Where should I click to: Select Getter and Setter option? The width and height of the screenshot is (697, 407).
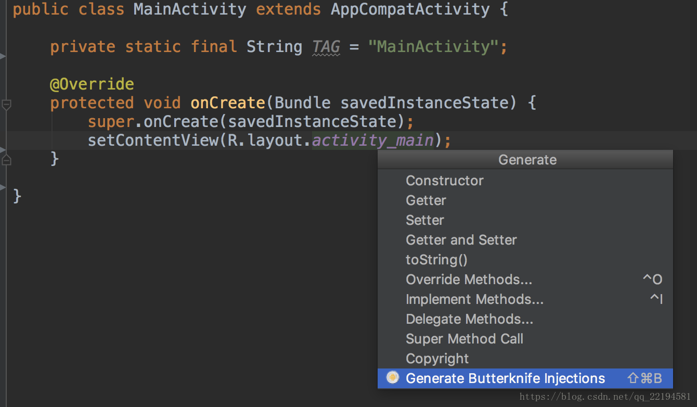[x=461, y=240]
